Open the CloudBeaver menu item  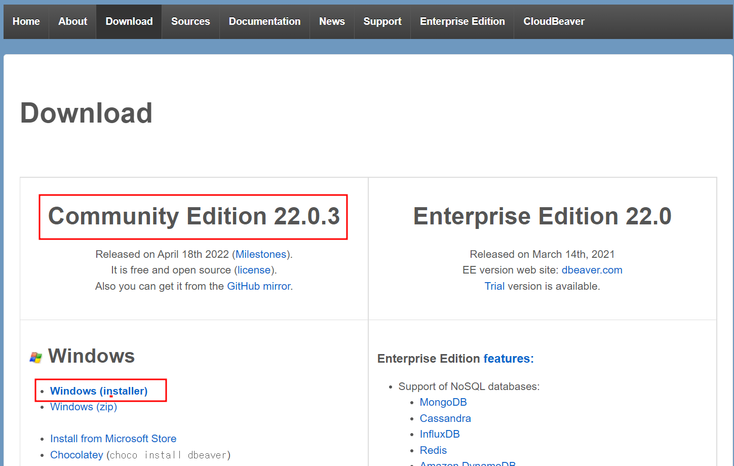tap(554, 21)
